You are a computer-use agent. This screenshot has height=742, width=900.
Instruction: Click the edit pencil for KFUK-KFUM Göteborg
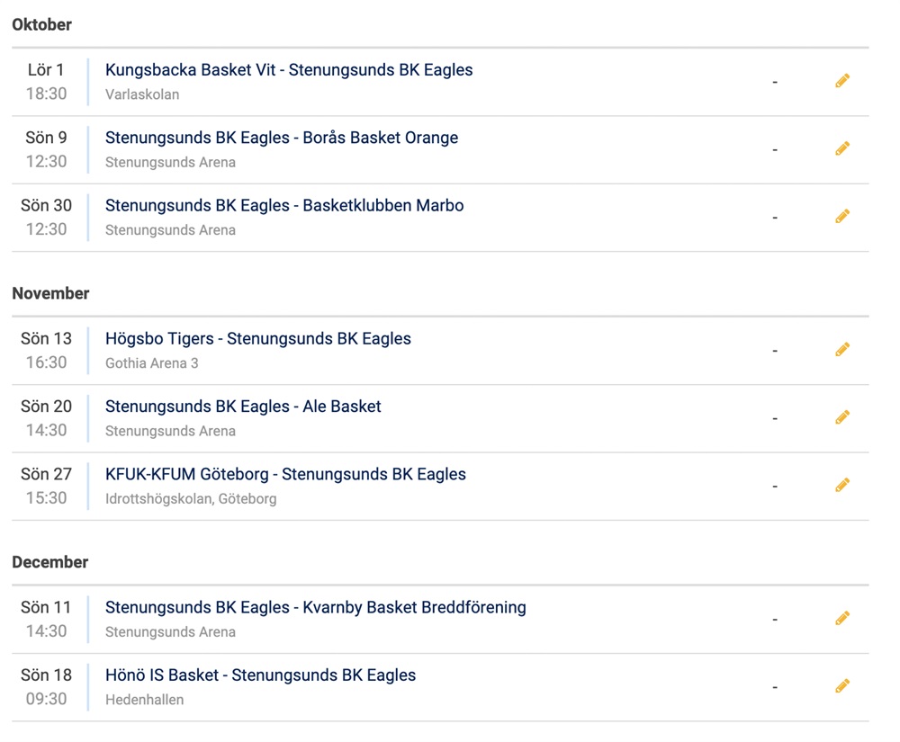click(842, 485)
